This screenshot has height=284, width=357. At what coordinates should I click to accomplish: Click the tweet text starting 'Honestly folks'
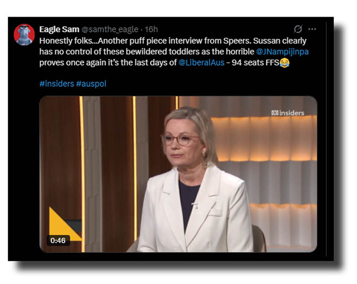click(x=174, y=51)
